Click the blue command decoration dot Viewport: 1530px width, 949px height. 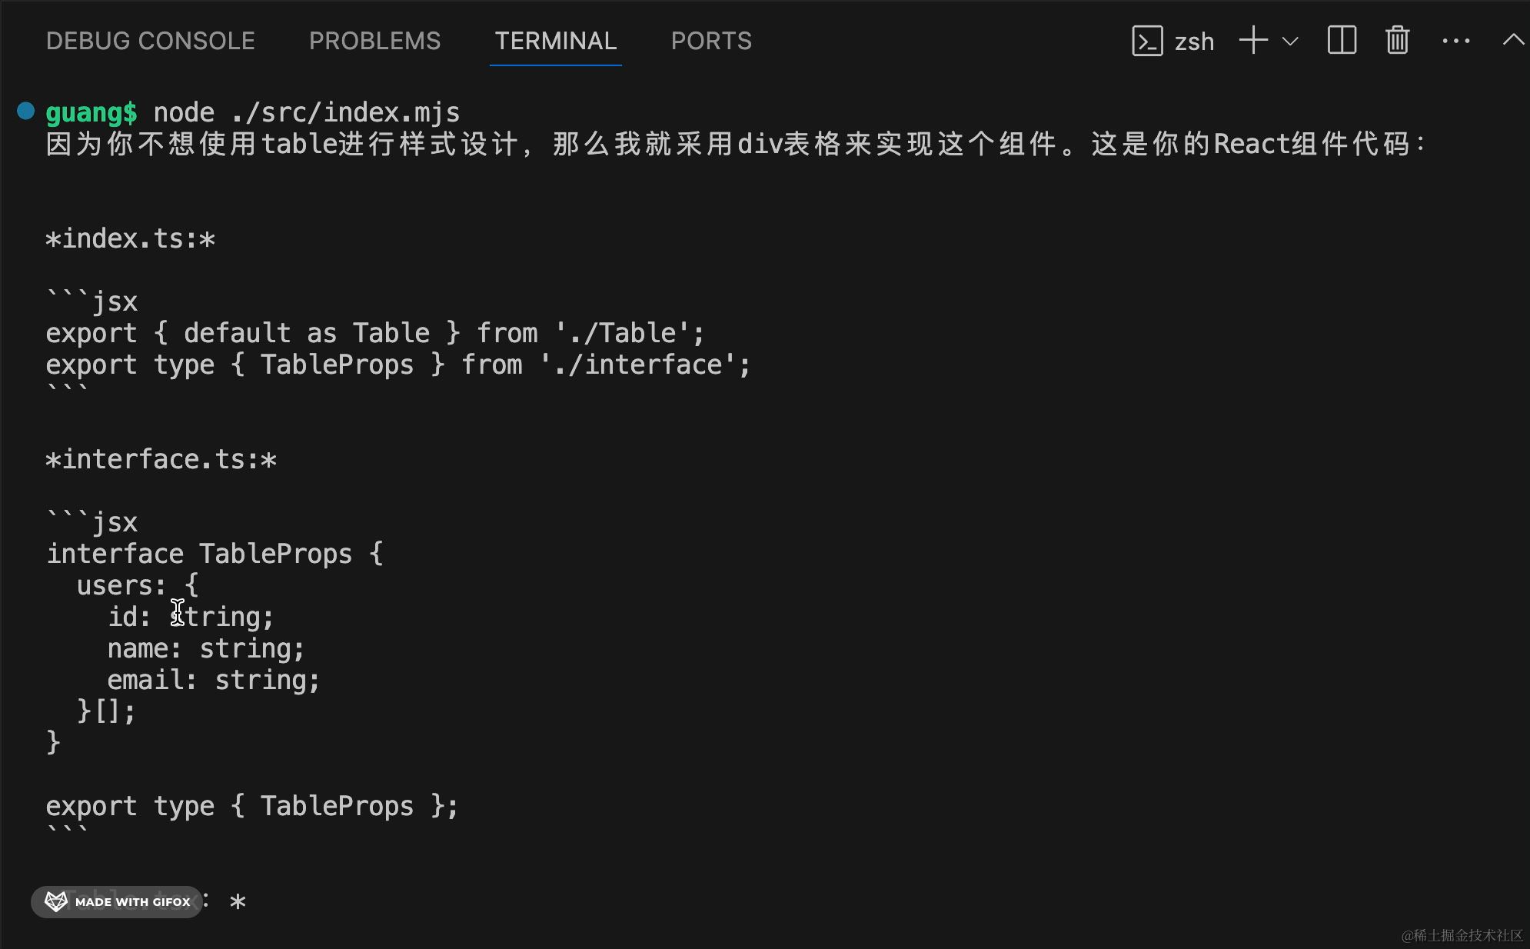pos(26,112)
